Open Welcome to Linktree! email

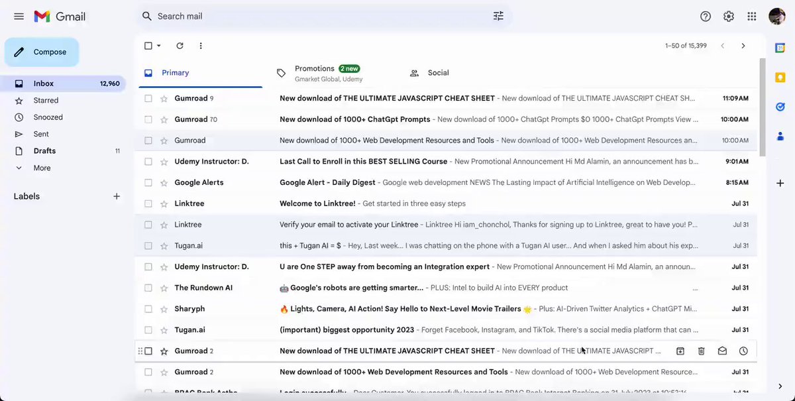pyautogui.click(x=446, y=203)
